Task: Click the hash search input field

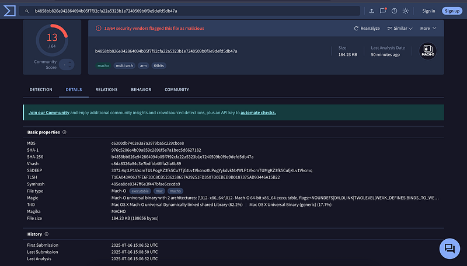Action: tap(193, 10)
